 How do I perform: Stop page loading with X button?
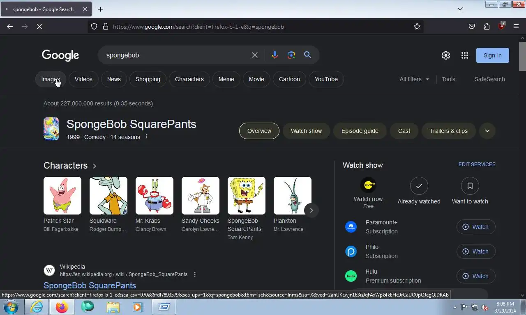39,27
